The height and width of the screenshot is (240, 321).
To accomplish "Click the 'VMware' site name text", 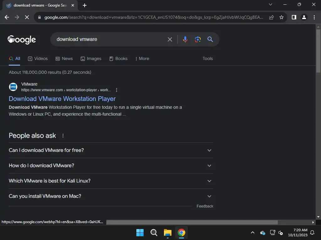I will (x=29, y=84).
